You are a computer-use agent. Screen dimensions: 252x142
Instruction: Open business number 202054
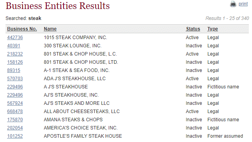pyautogui.click(x=15, y=128)
